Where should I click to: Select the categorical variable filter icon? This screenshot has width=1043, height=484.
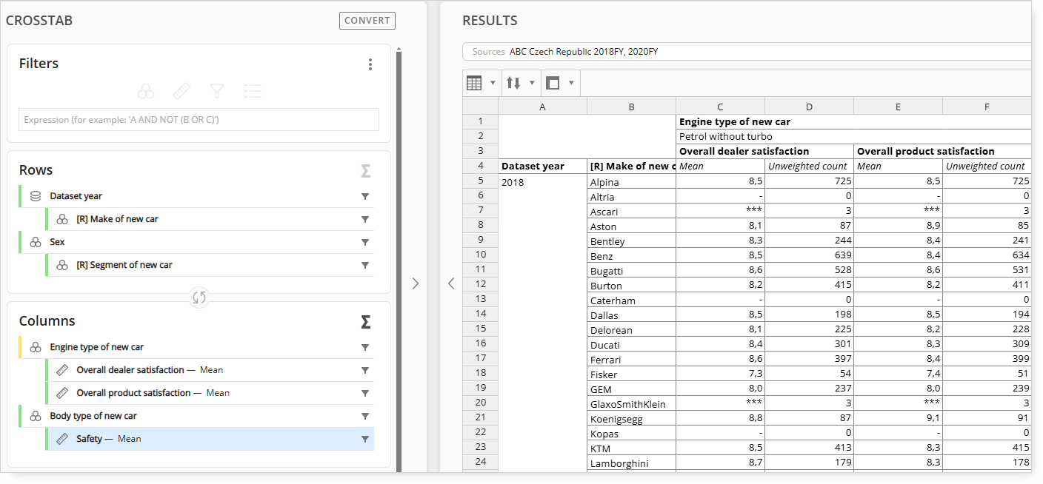[x=146, y=91]
